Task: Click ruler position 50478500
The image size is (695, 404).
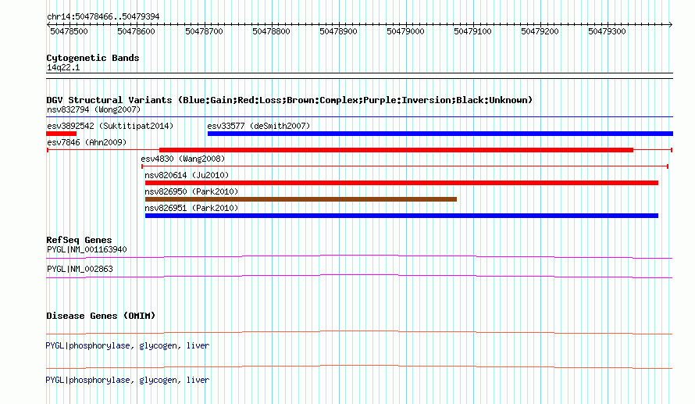Action: [69, 31]
